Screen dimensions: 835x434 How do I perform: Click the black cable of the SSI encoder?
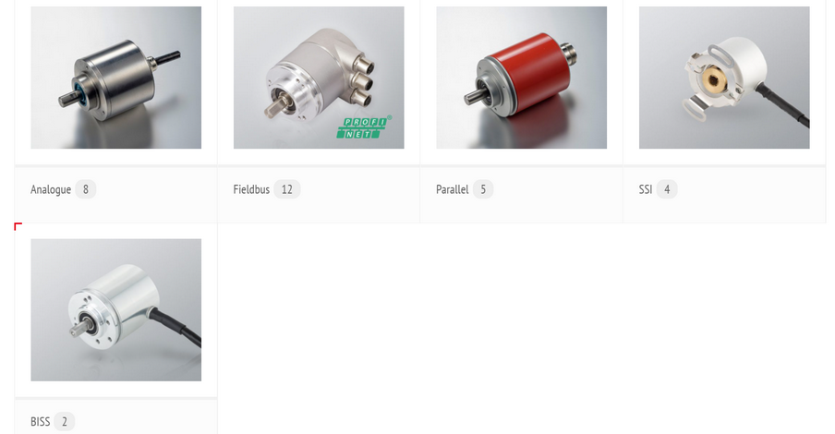pyautogui.click(x=784, y=105)
